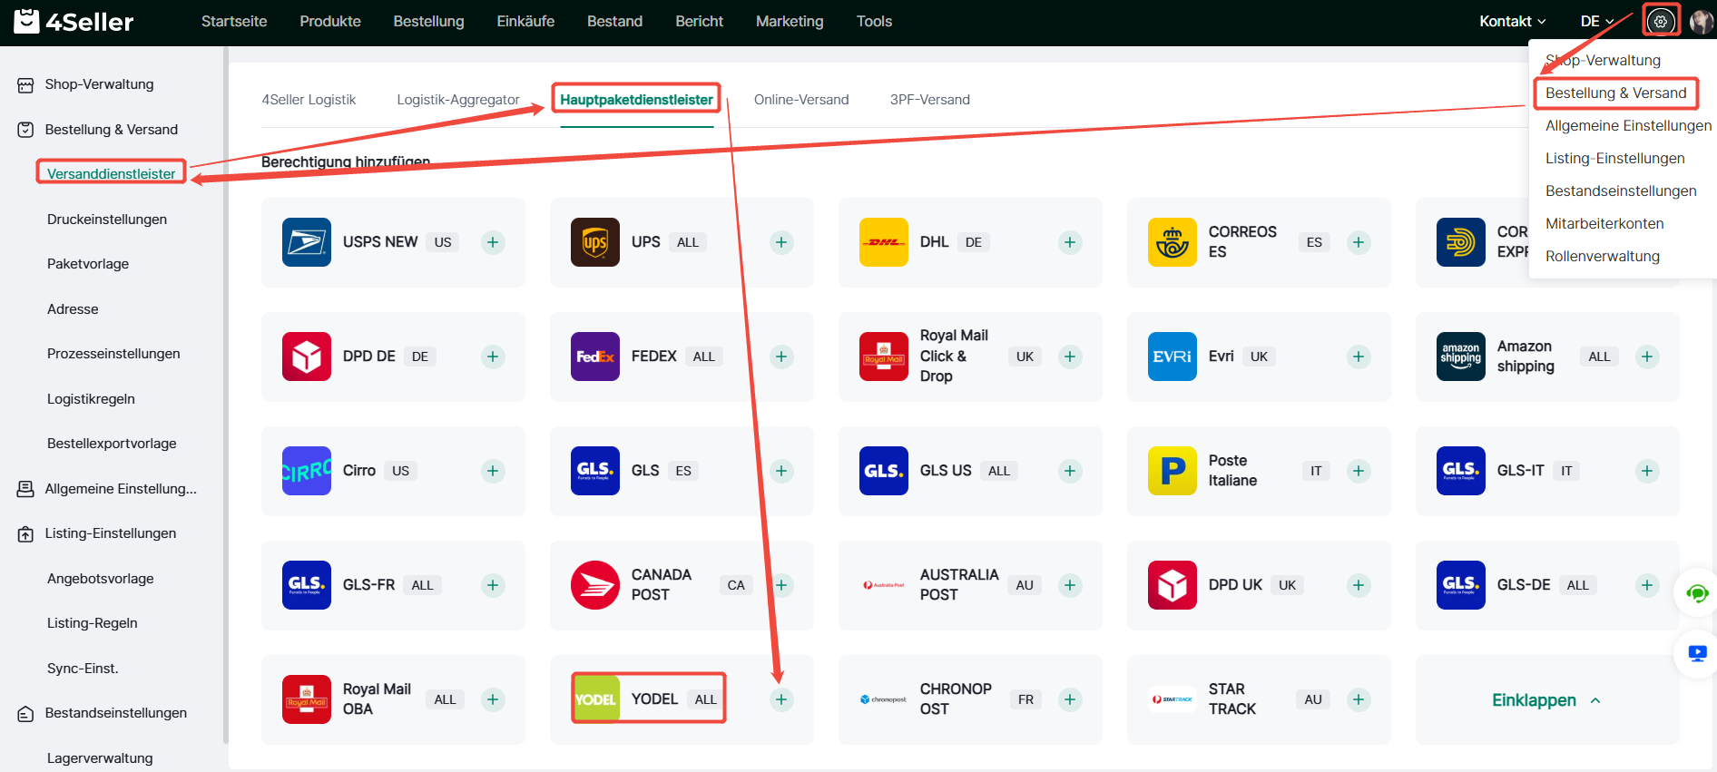Expand Allgemeine Einstellung... sidebar section
The image size is (1717, 772).
coord(121,489)
